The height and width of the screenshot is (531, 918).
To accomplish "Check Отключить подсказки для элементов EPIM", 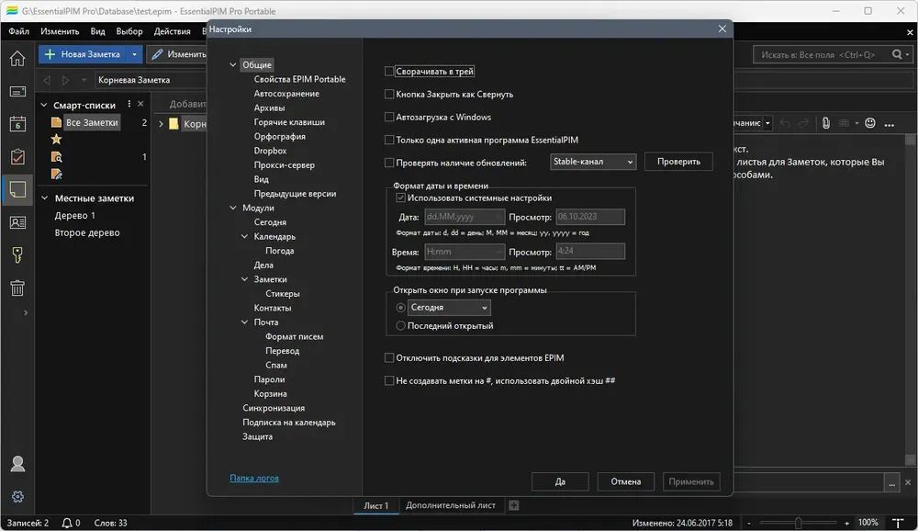I will point(388,357).
